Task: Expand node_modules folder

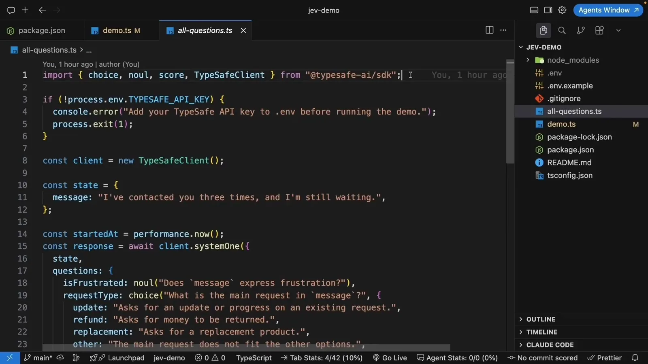Action: [x=582, y=60]
